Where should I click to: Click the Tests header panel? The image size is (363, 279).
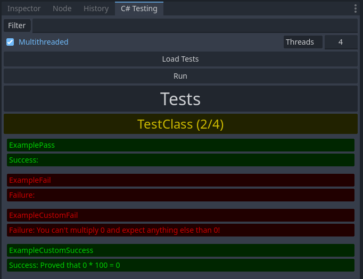tap(180, 99)
